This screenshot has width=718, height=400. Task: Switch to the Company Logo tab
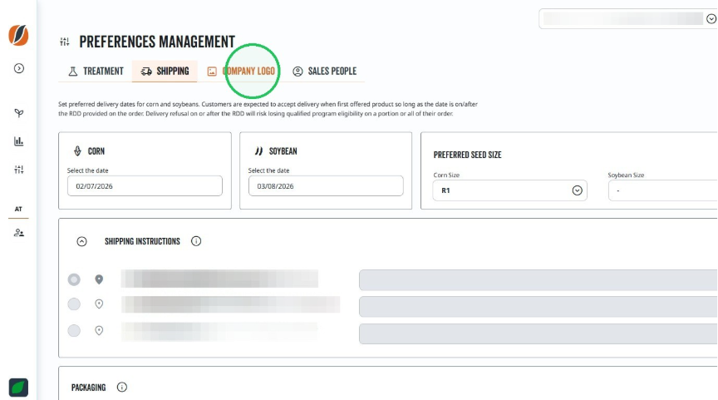coord(241,71)
